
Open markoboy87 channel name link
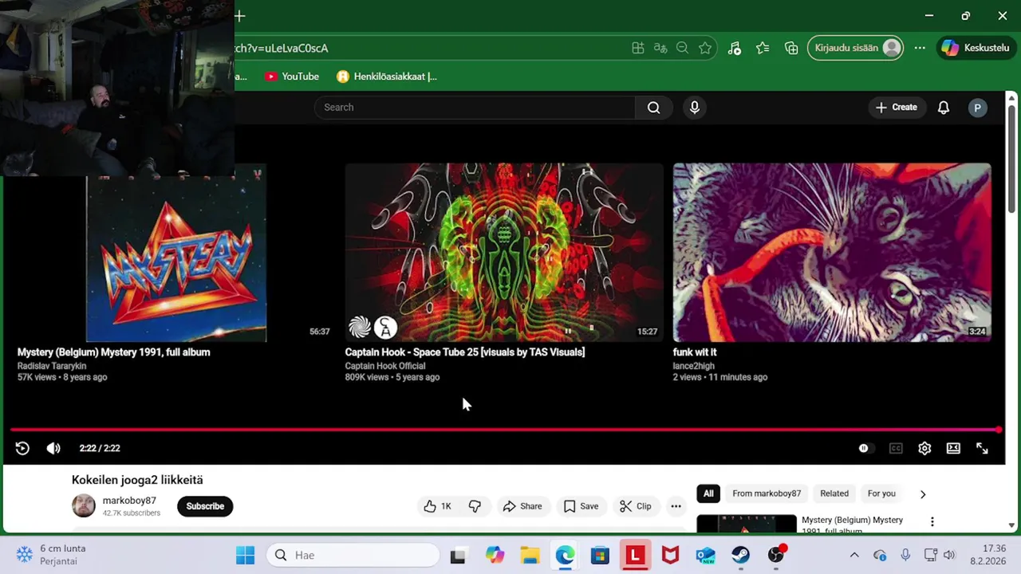pyautogui.click(x=129, y=501)
